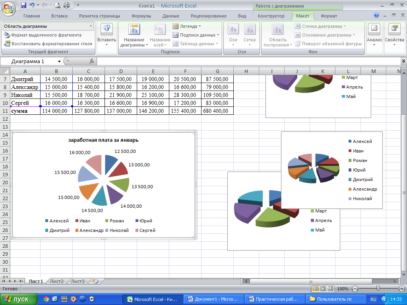The image size is (407, 305).
Task: Click zoom out minus button
Action: click(355, 289)
